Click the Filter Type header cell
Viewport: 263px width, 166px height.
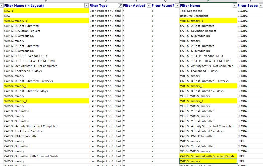click(103, 6)
